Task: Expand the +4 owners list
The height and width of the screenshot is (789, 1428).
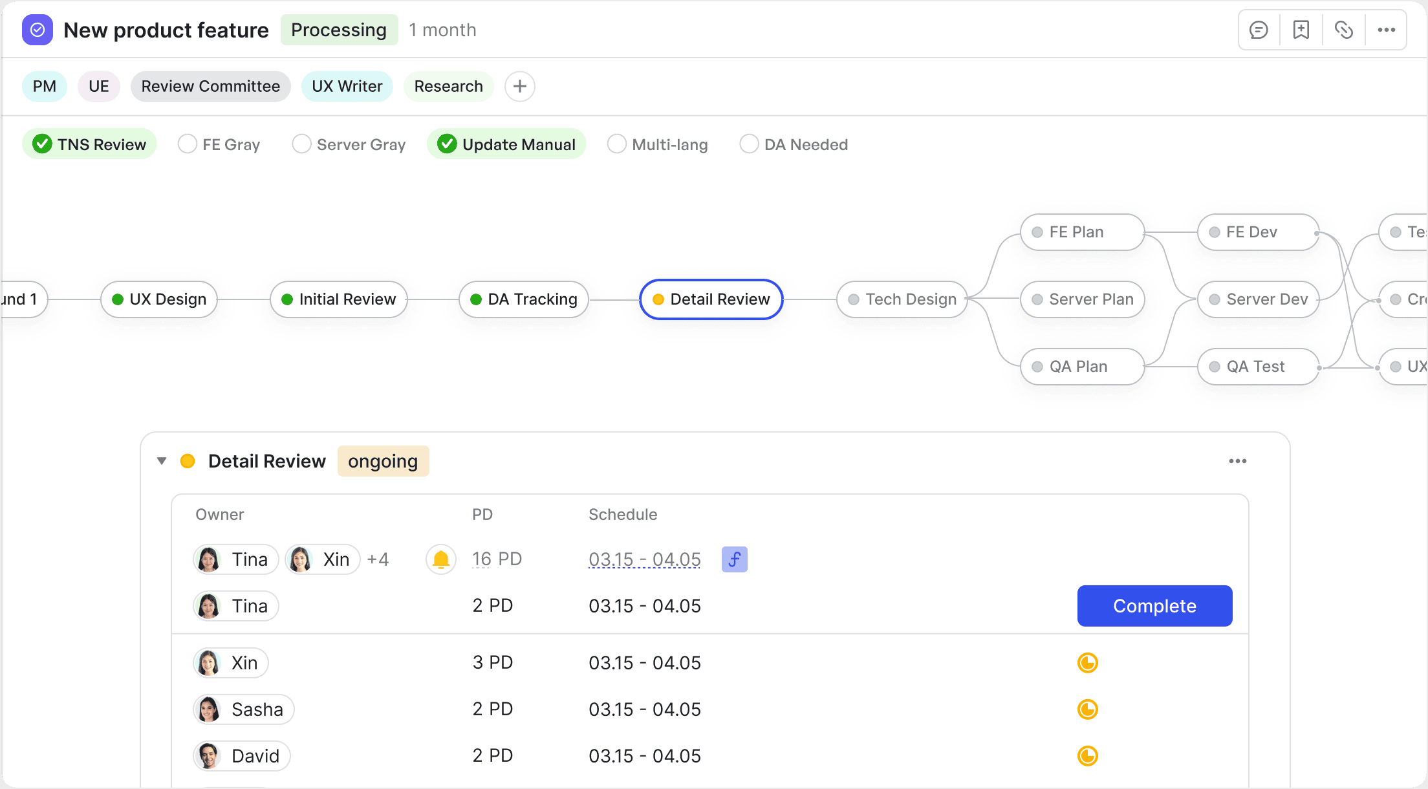Action: pos(378,559)
